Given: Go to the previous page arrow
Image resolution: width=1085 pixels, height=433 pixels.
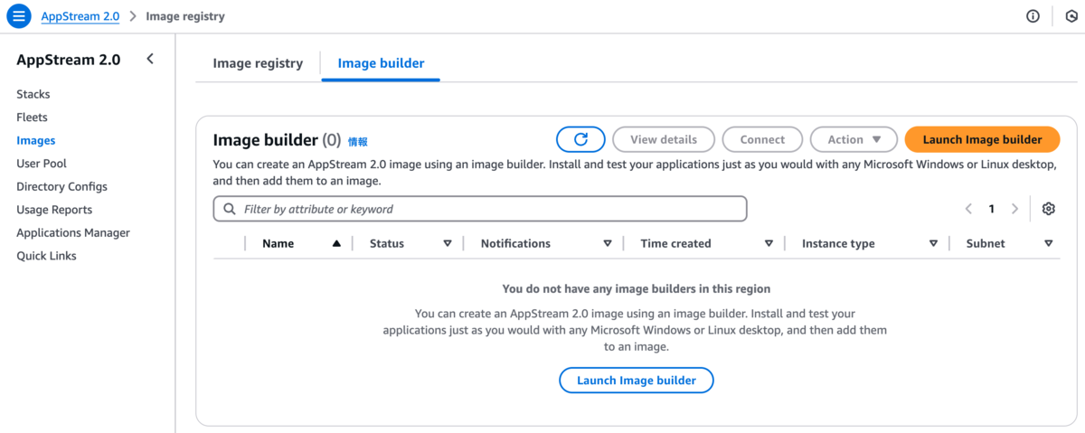Looking at the screenshot, I should pyautogui.click(x=968, y=209).
